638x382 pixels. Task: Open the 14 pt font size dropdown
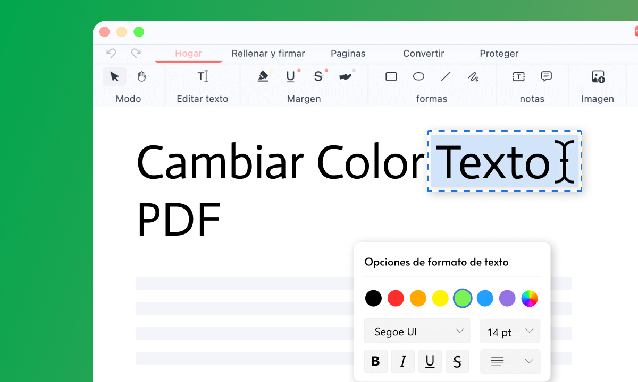[x=510, y=331]
